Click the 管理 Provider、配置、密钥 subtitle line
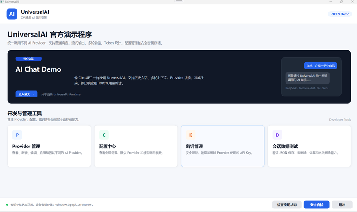 [44, 119]
